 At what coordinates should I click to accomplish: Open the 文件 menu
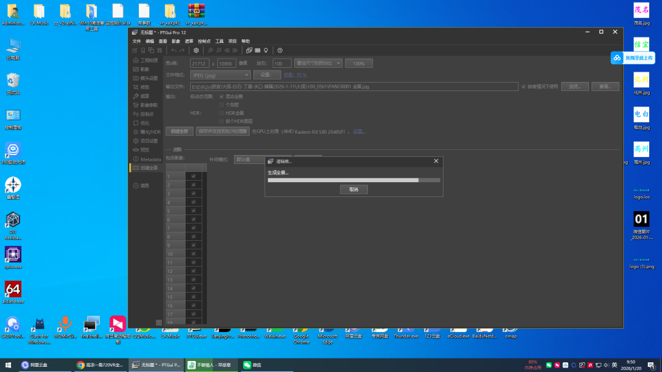(136, 41)
